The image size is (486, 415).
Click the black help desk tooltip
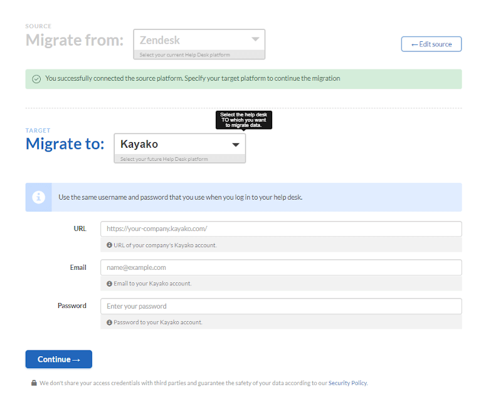pos(243,120)
